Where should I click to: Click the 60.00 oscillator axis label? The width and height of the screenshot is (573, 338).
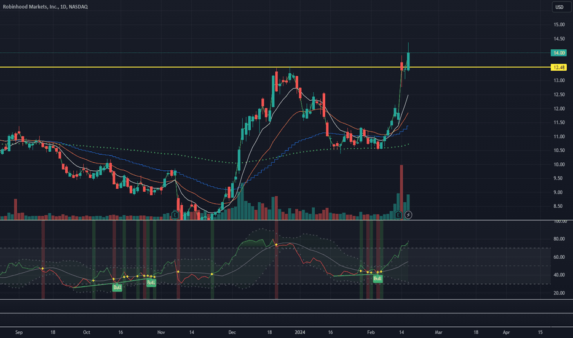coord(559,257)
